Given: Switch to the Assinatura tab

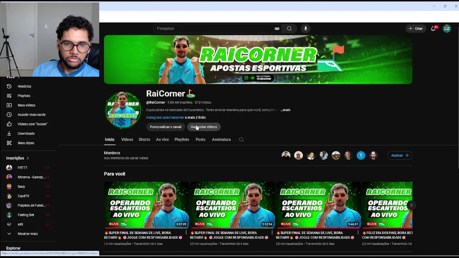Looking at the screenshot, I should coord(221,140).
